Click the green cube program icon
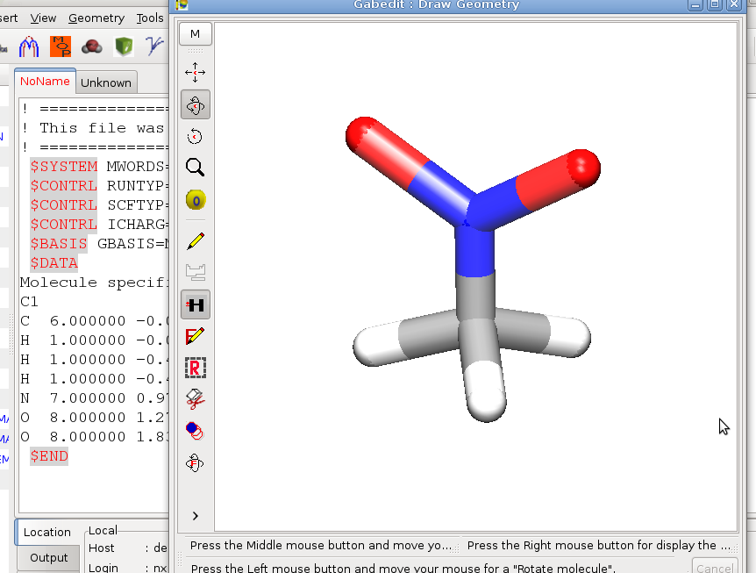Viewport: 756px width, 573px height. (x=124, y=46)
